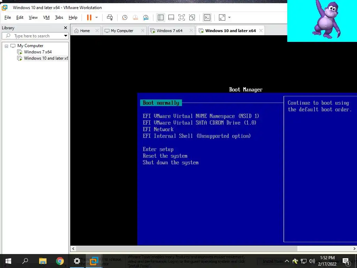Click the stretch guest display icon
Image resolution: width=357 pixels, height=268 pixels.
[222, 17]
